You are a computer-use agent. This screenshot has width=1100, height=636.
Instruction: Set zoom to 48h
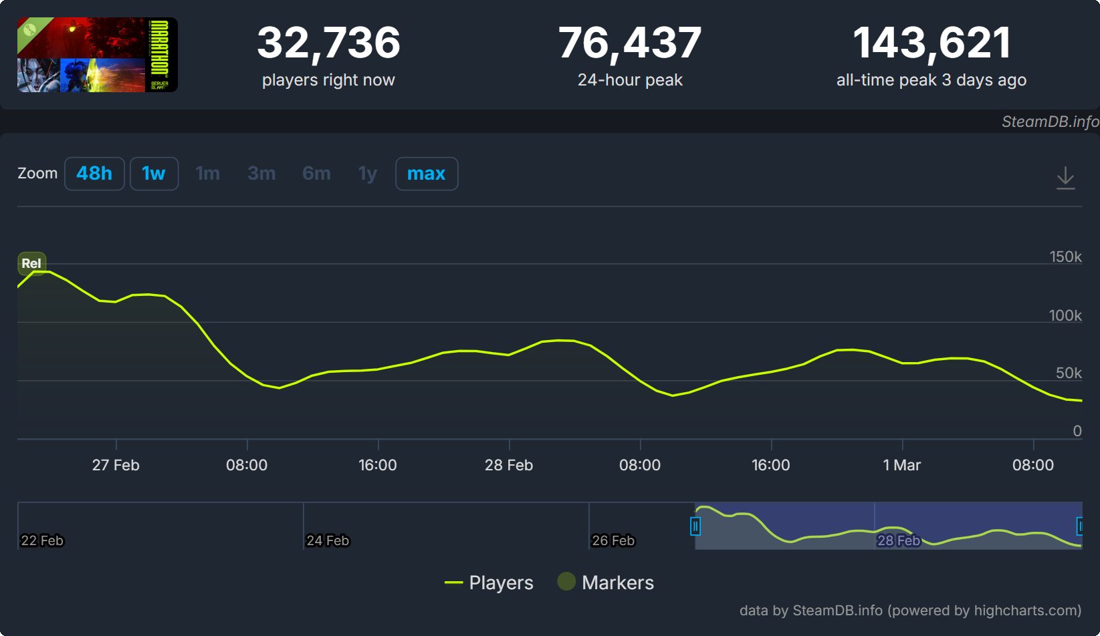(x=94, y=174)
